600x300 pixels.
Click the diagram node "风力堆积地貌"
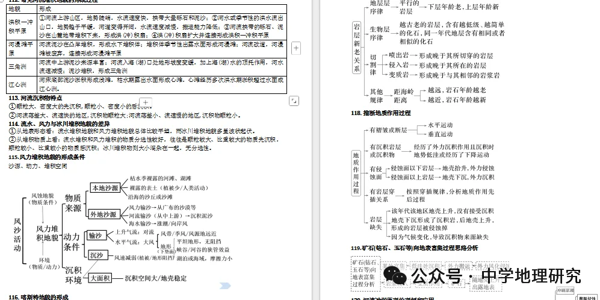click(x=47, y=233)
